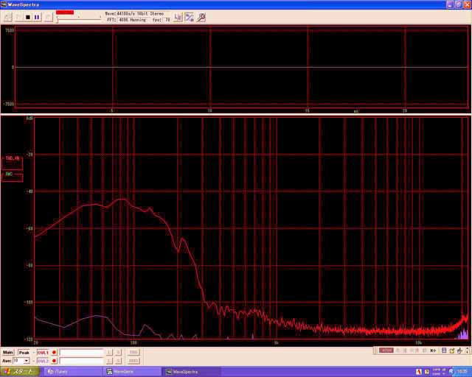
Task: Click the WaveSpectra taskbar button
Action: 192,372
